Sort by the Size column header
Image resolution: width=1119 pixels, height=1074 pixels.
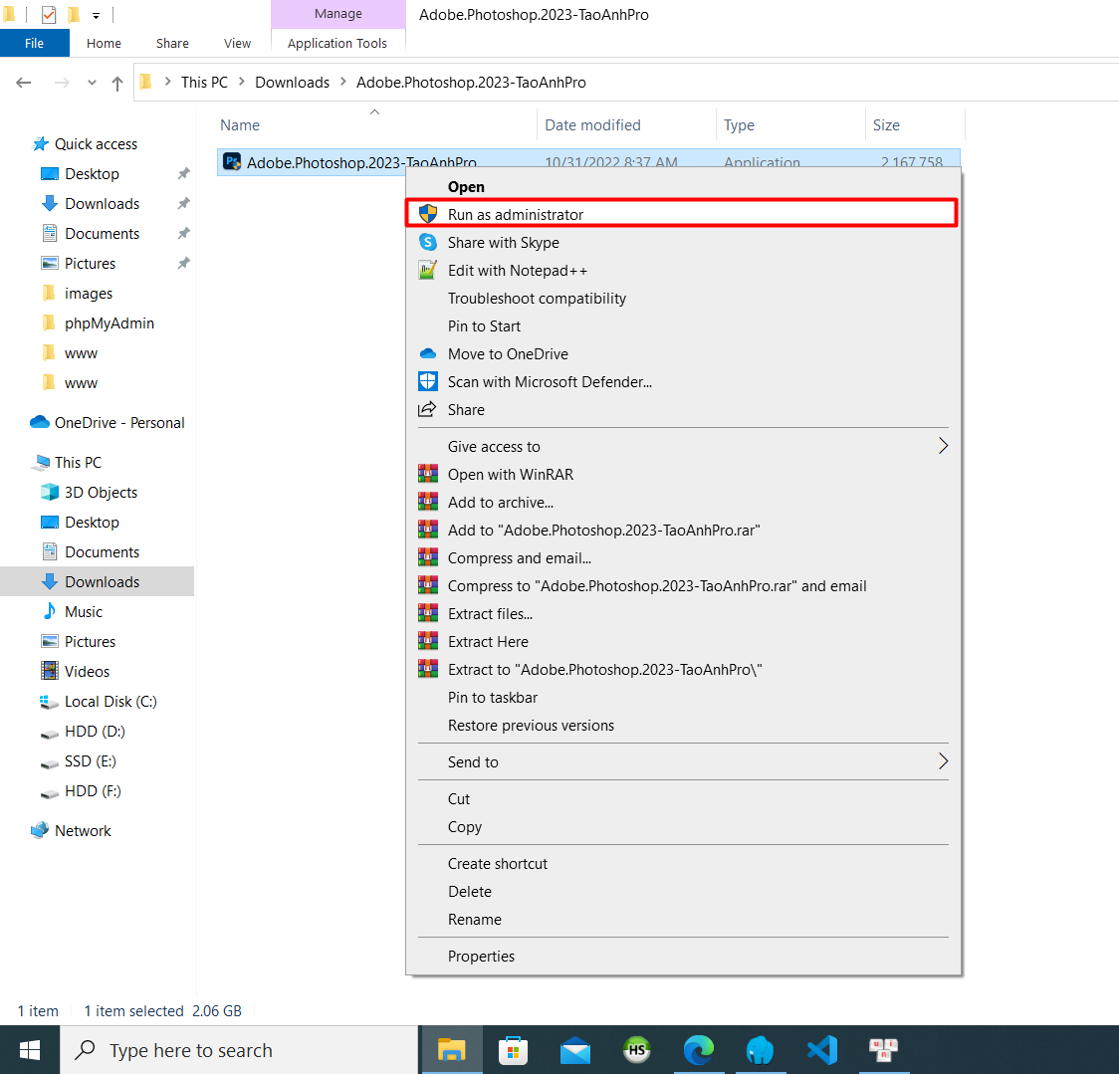click(x=915, y=124)
